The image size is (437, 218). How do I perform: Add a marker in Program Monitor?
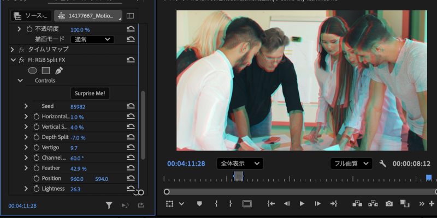tap(199, 203)
